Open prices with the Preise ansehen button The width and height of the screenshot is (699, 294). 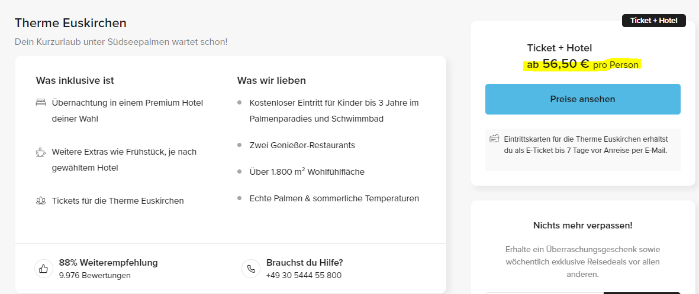click(x=582, y=99)
